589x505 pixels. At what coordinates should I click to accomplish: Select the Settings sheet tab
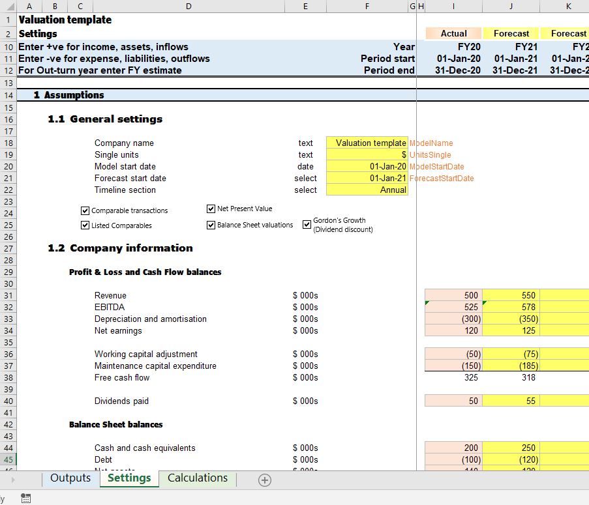[x=129, y=478]
